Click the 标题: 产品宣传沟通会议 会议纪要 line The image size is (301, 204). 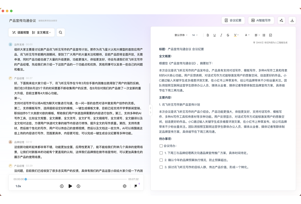(181, 49)
